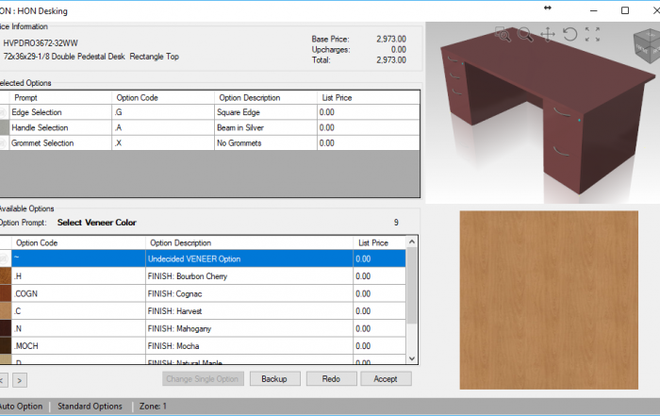Go to next option with > button
The width and height of the screenshot is (660, 416).
point(20,381)
